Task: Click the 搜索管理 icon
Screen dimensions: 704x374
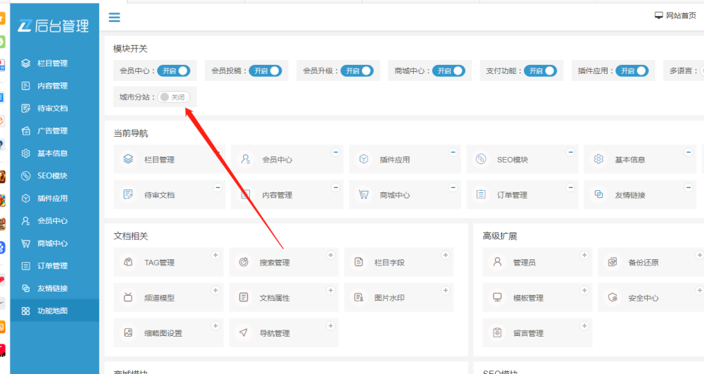Action: tap(244, 263)
